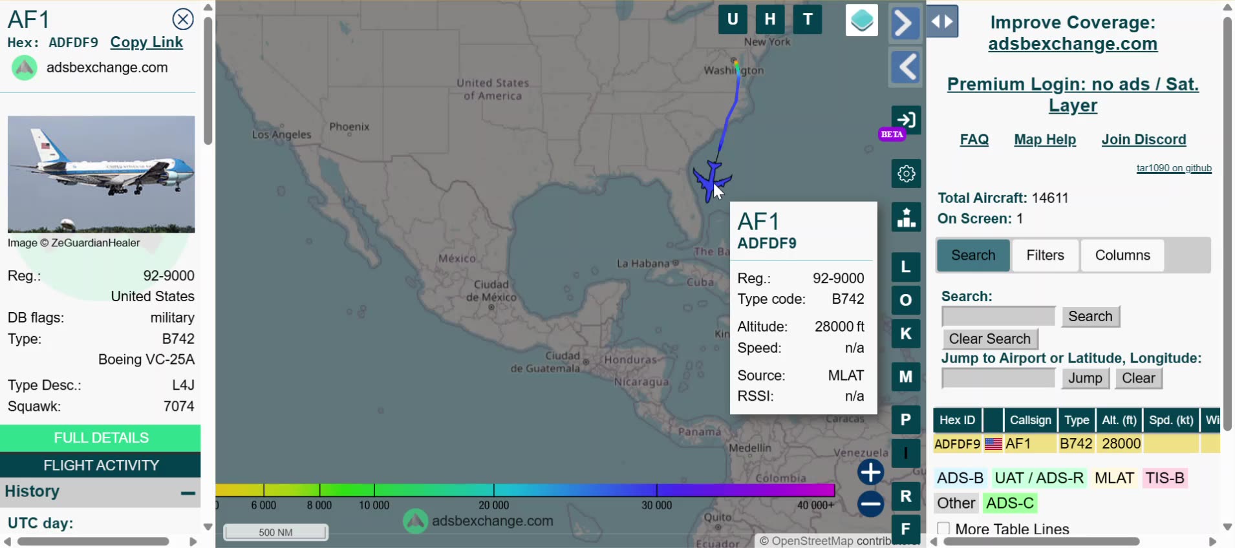Toggle the L map button
The width and height of the screenshot is (1235, 548).
906,267
